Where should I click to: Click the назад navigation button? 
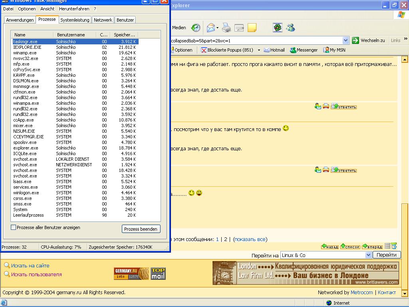coord(330,246)
